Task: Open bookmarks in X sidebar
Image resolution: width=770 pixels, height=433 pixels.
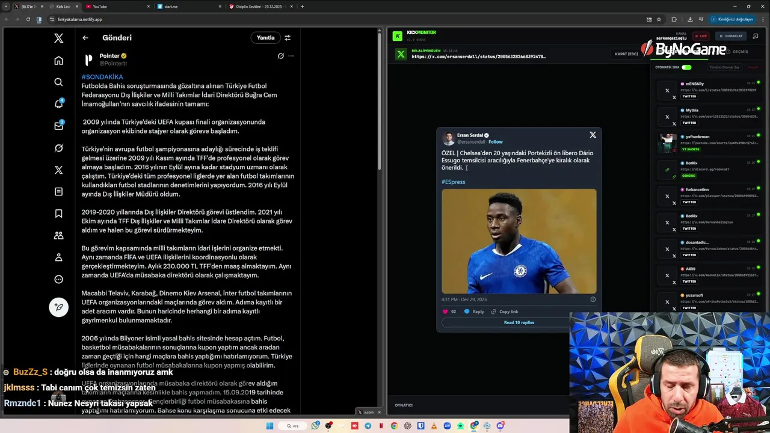Action: (x=58, y=213)
